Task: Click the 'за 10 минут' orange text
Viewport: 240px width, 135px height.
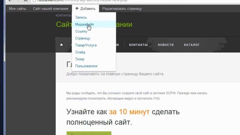Action: pyautogui.click(x=129, y=112)
